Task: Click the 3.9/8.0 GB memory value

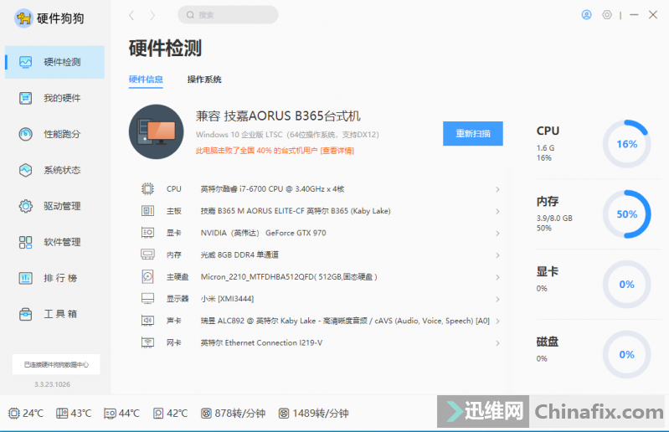Action: pyautogui.click(x=554, y=219)
